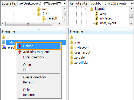
Task: Click the remote parent directory folder icon
Action: tap(71, 37)
